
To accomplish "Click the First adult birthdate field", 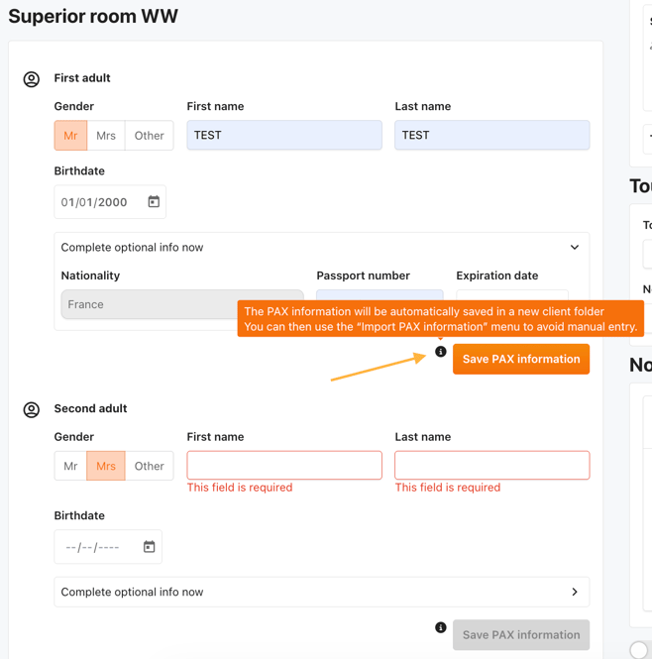I will (x=96, y=202).
